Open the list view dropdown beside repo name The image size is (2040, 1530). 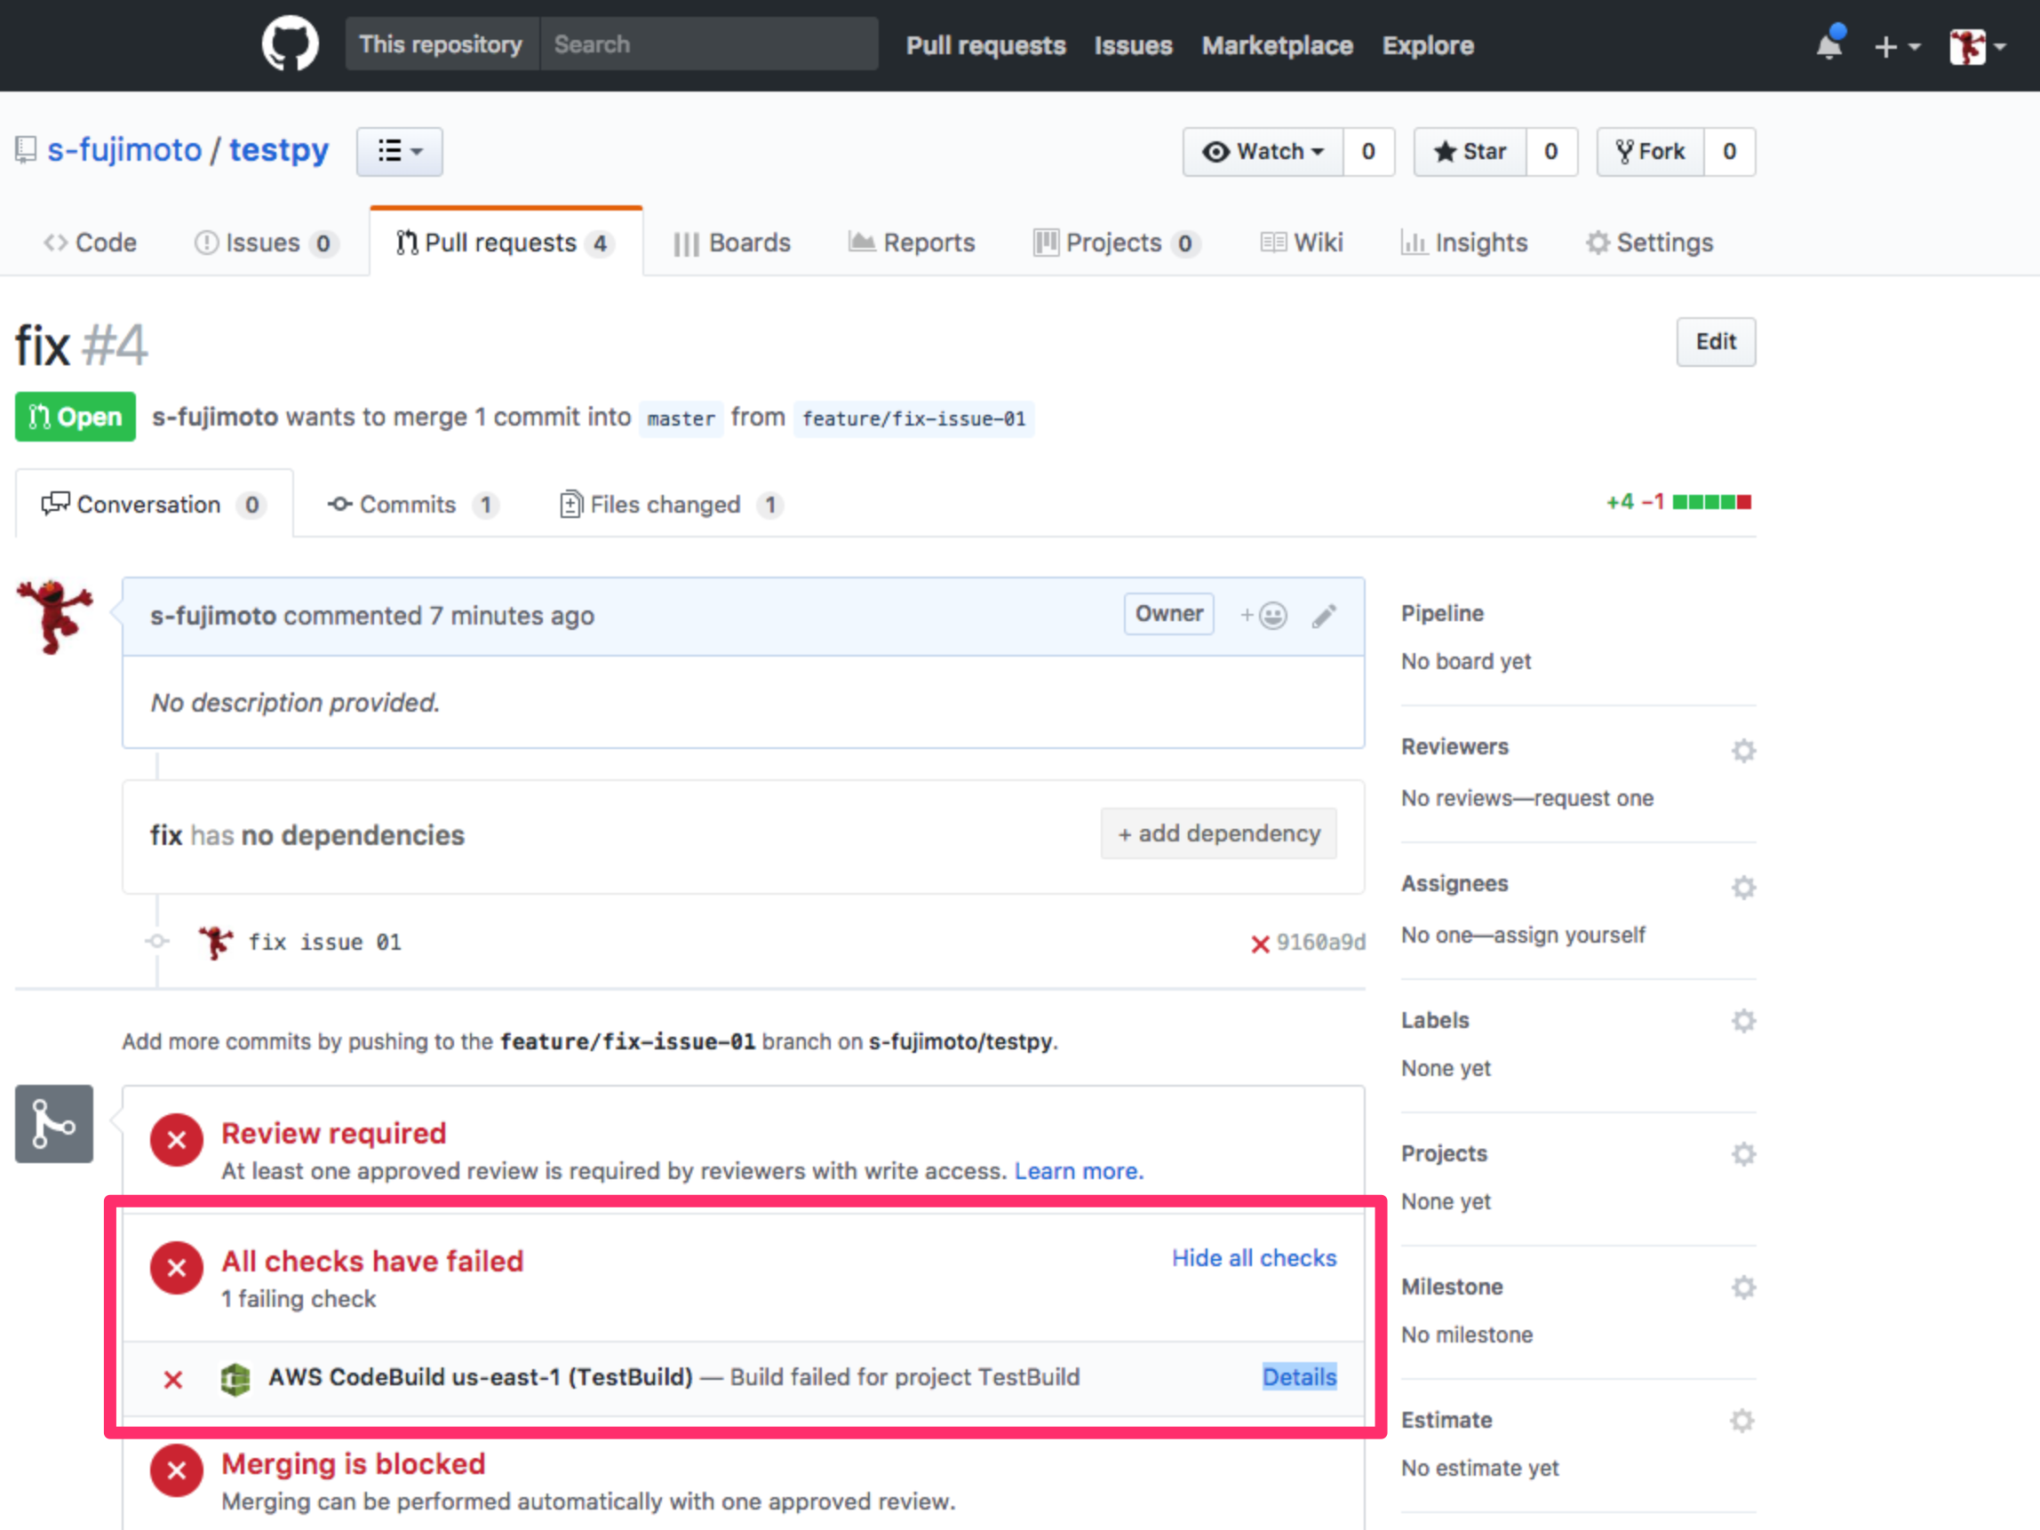(x=399, y=151)
